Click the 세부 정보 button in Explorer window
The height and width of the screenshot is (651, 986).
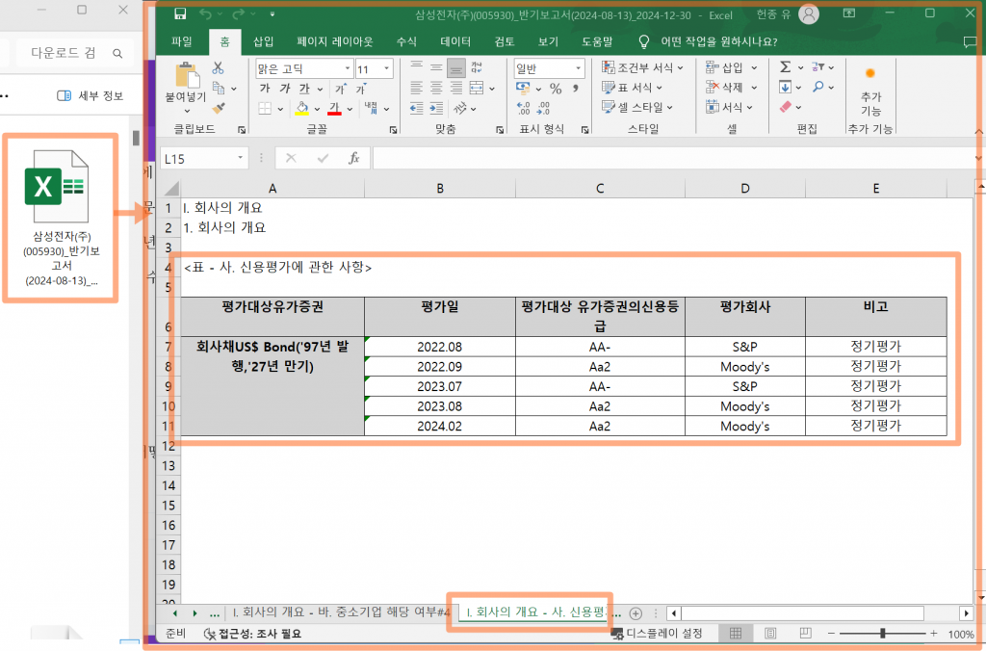tap(91, 95)
